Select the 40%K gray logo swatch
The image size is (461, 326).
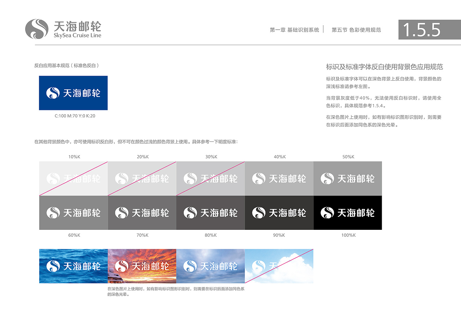pos(279,179)
